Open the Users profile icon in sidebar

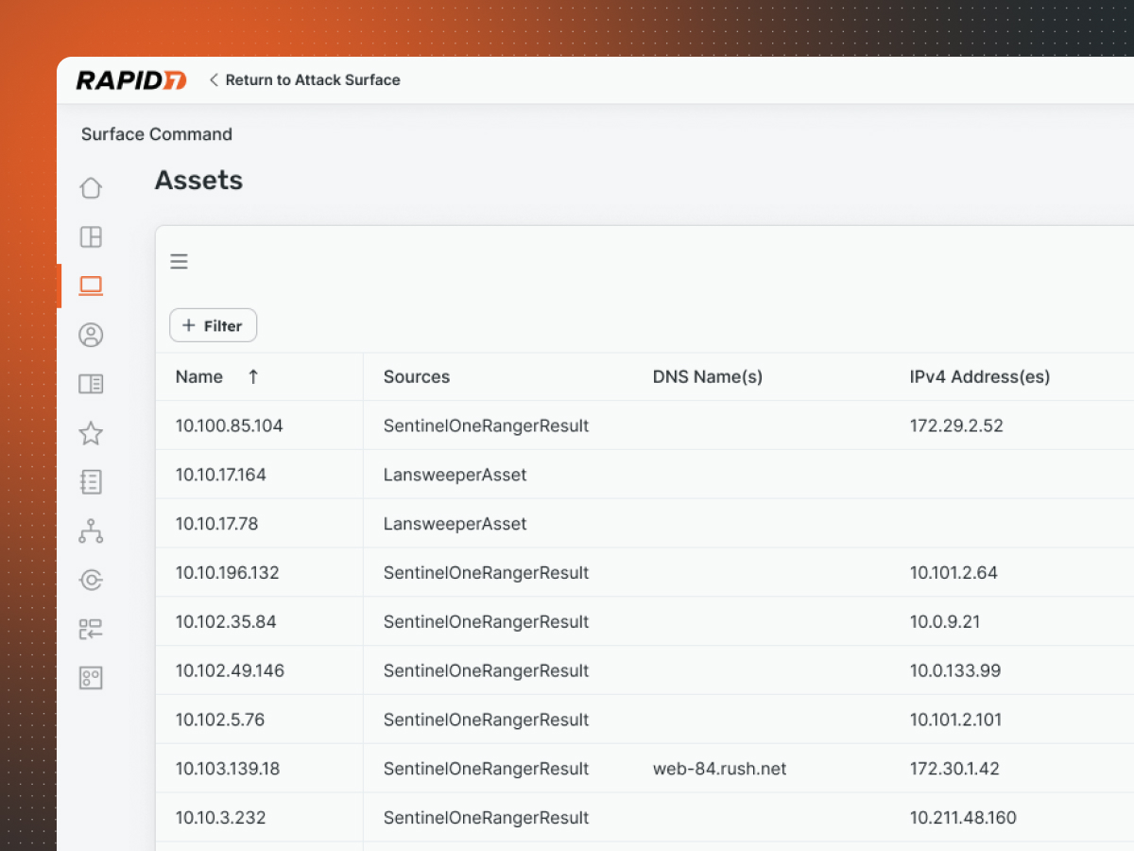point(91,335)
